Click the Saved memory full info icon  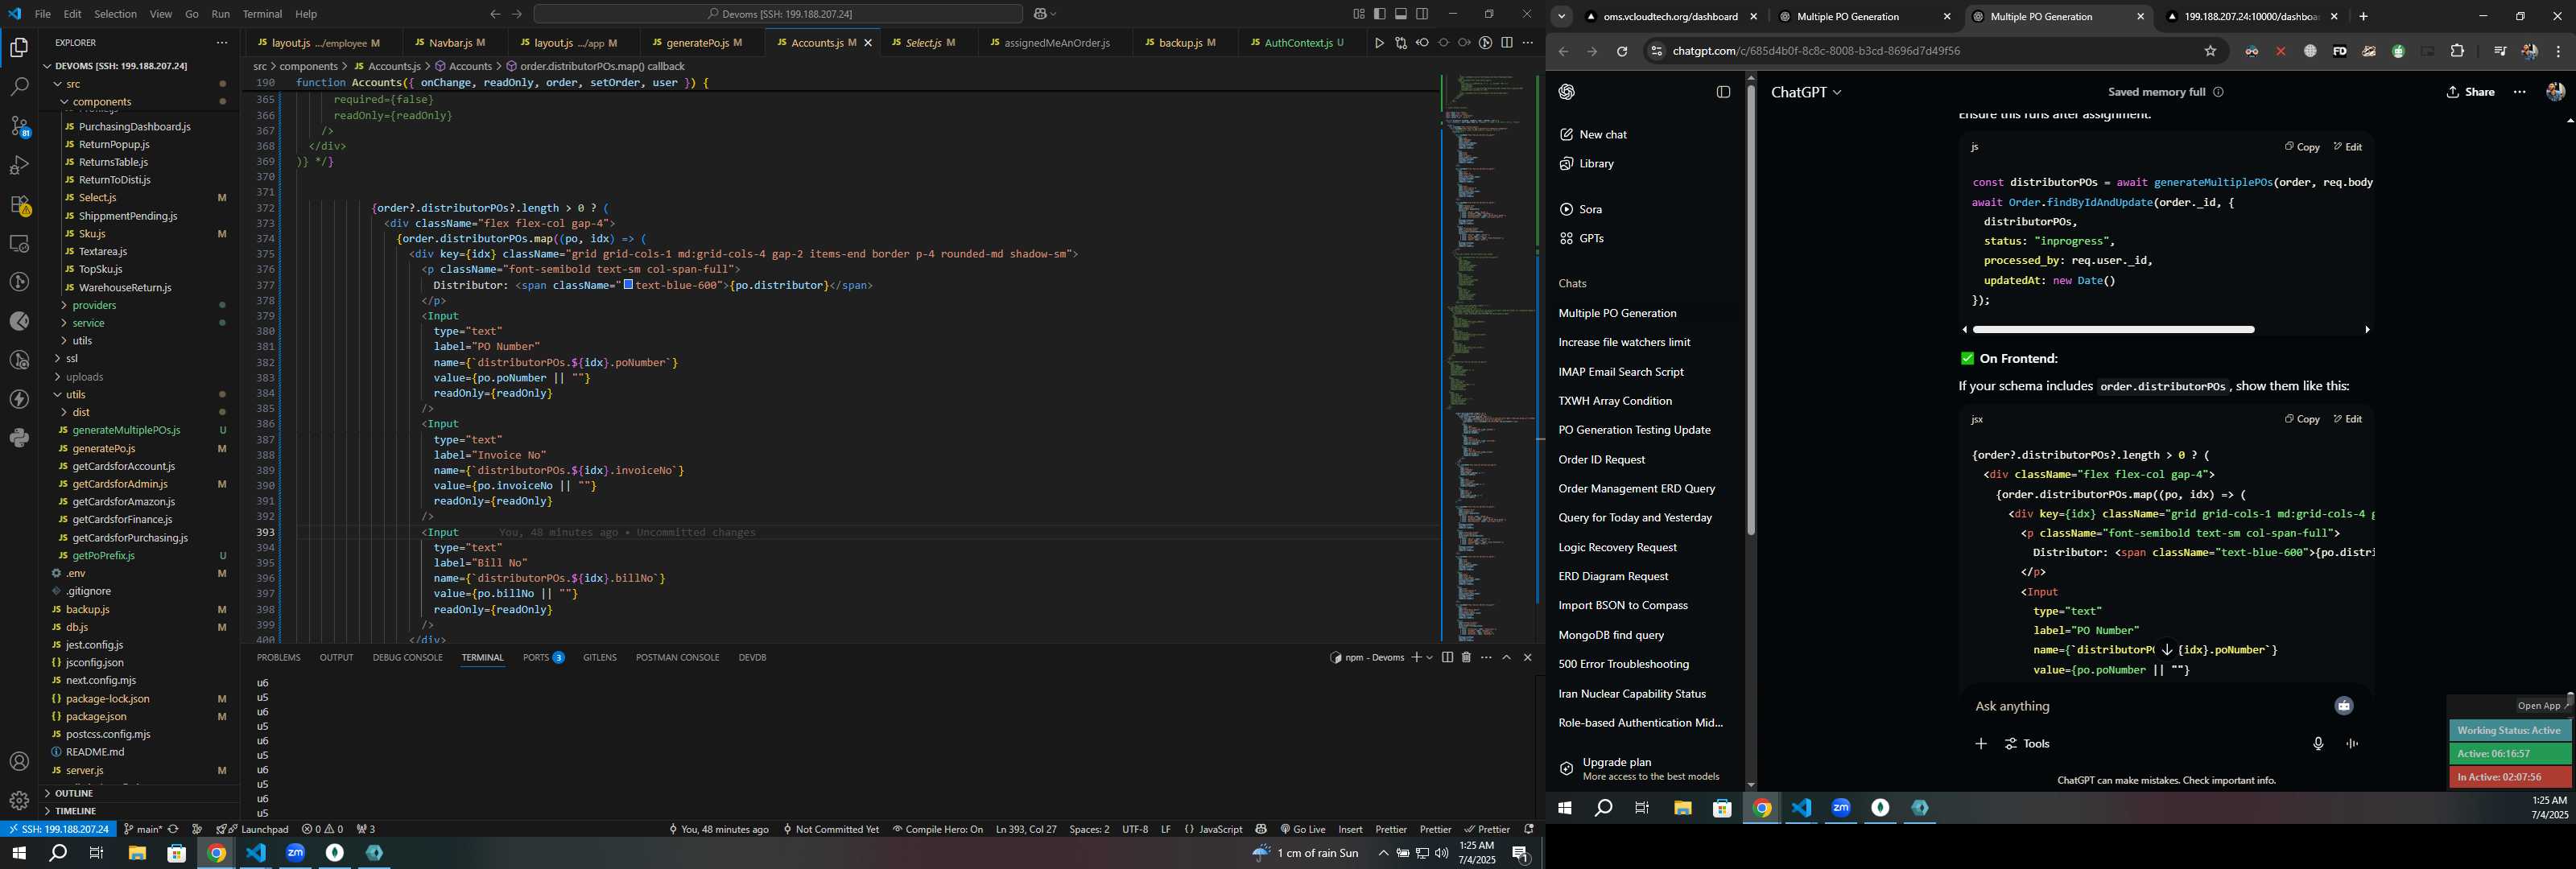point(2218,92)
